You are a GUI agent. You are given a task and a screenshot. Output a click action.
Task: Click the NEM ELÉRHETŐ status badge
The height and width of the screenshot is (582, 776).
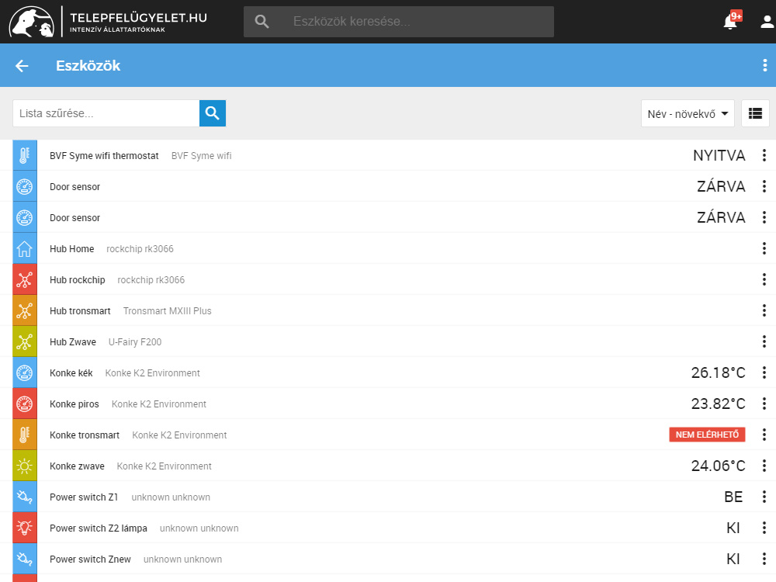(x=707, y=435)
